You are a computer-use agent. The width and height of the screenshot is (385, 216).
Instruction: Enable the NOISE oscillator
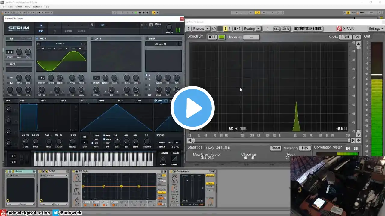click(8, 64)
